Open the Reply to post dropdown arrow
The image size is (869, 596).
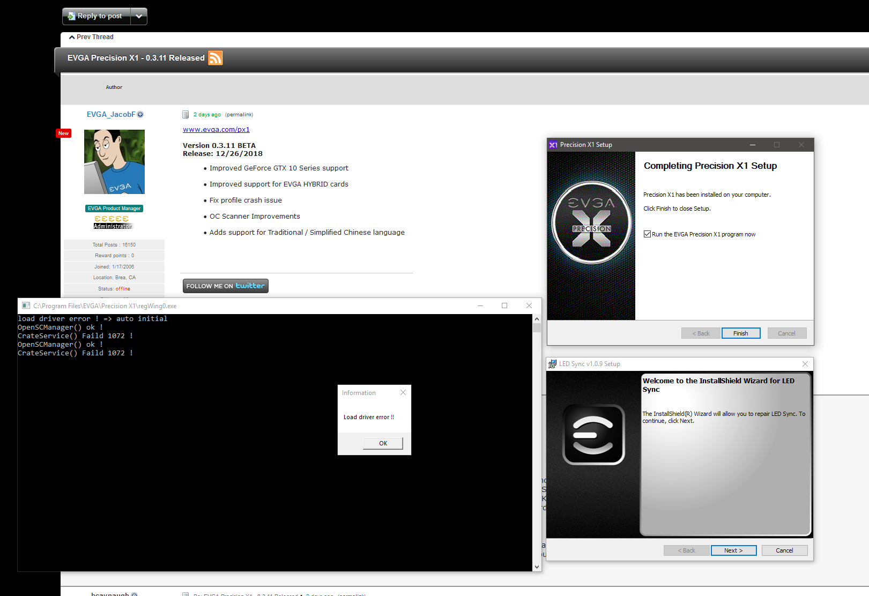tap(139, 16)
